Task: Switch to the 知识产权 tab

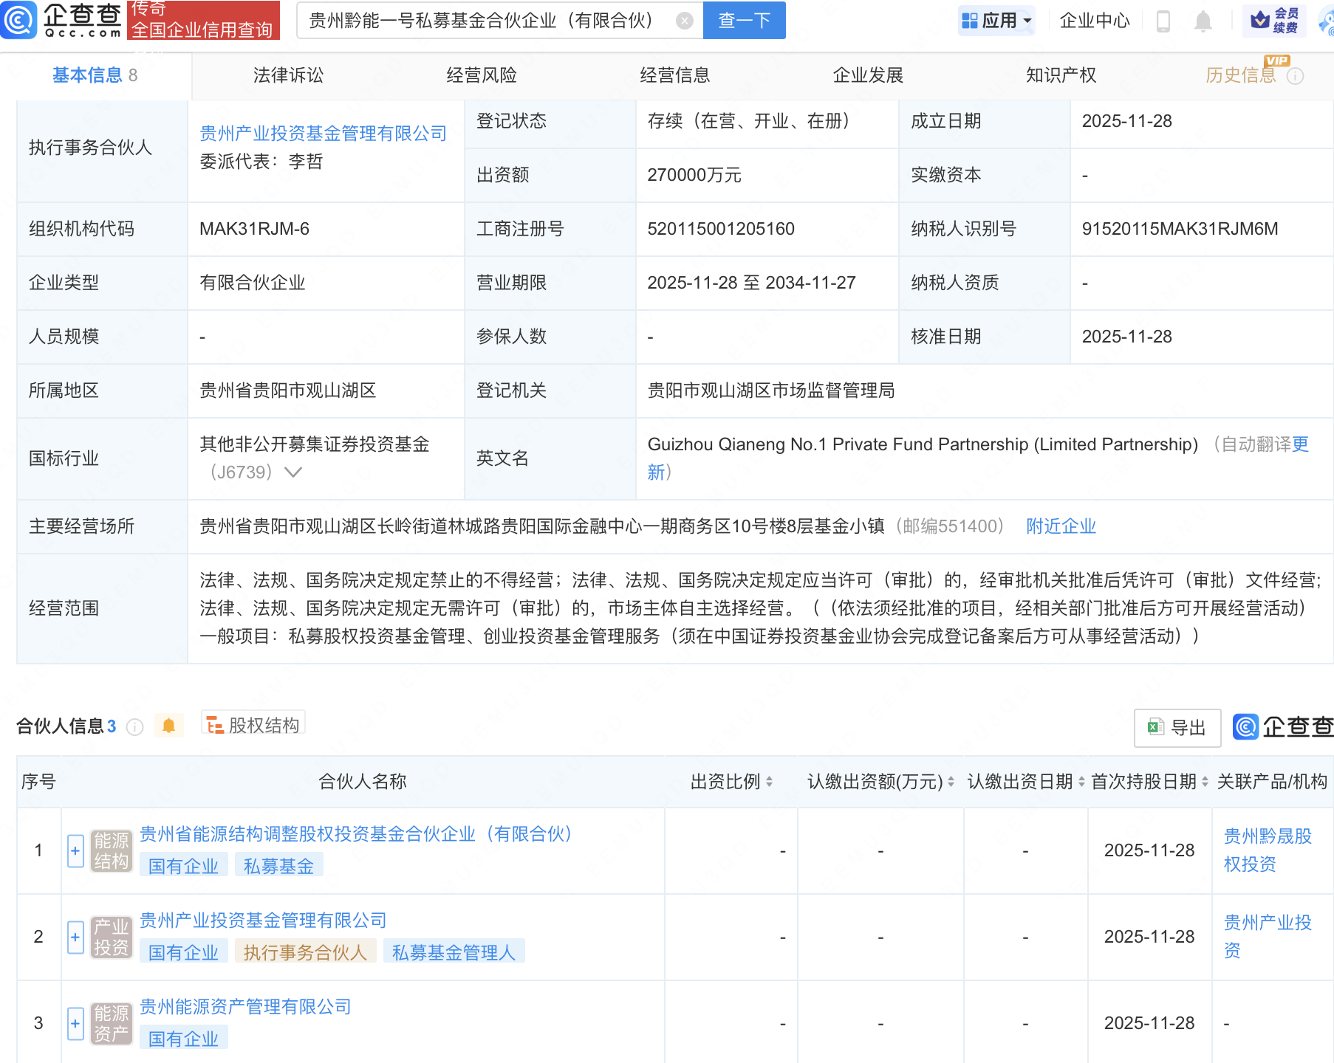Action: coord(1061,75)
